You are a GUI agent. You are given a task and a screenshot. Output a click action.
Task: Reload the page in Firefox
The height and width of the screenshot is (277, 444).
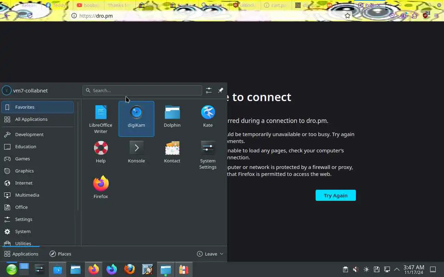click(x=30, y=16)
